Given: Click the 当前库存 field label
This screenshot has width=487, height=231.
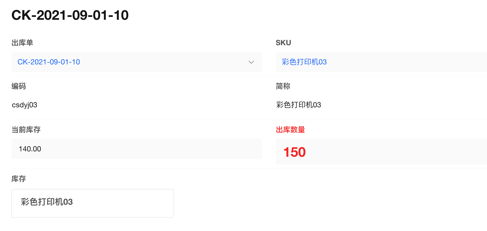Looking at the screenshot, I should (x=26, y=130).
